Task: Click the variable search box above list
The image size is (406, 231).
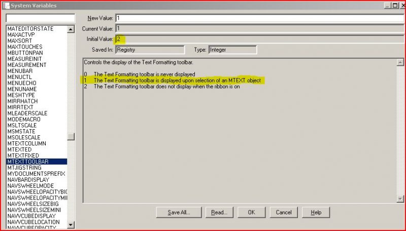Action: pyautogui.click(x=41, y=18)
